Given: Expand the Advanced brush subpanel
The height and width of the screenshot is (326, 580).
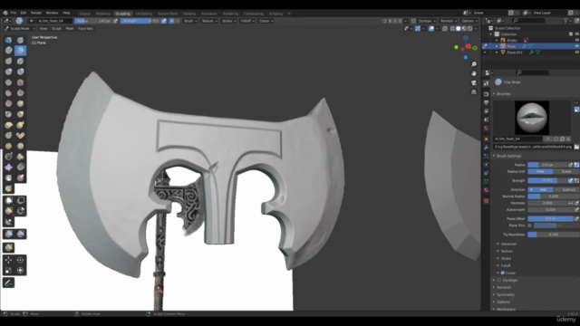Looking at the screenshot, I should [x=508, y=244].
